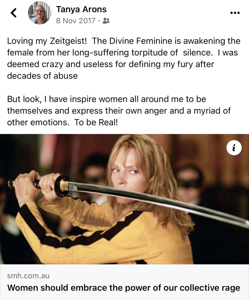
Task: Open Tanya Arons' round profile picture
Action: point(39,13)
